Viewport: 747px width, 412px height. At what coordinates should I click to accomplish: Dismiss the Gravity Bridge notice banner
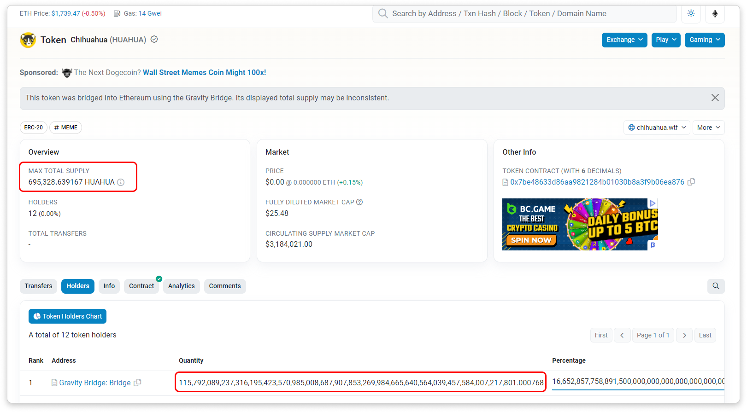coord(715,98)
